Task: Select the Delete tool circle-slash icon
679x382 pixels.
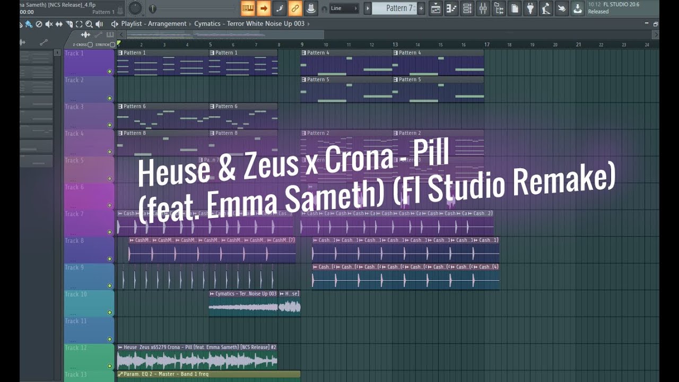Action: (39, 24)
